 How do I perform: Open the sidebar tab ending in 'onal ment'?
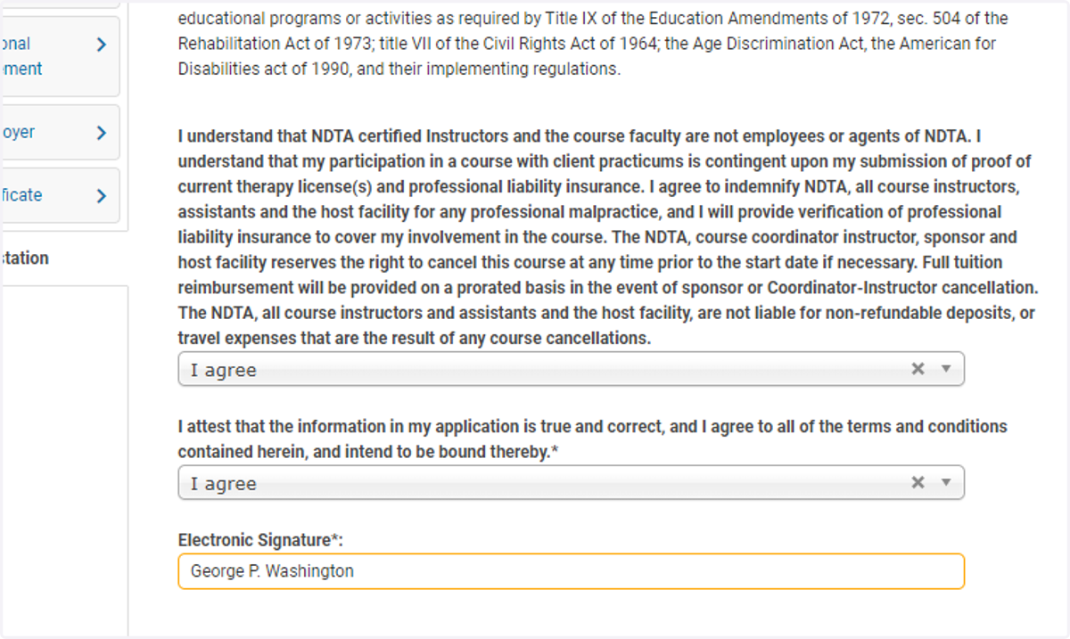tap(60, 56)
